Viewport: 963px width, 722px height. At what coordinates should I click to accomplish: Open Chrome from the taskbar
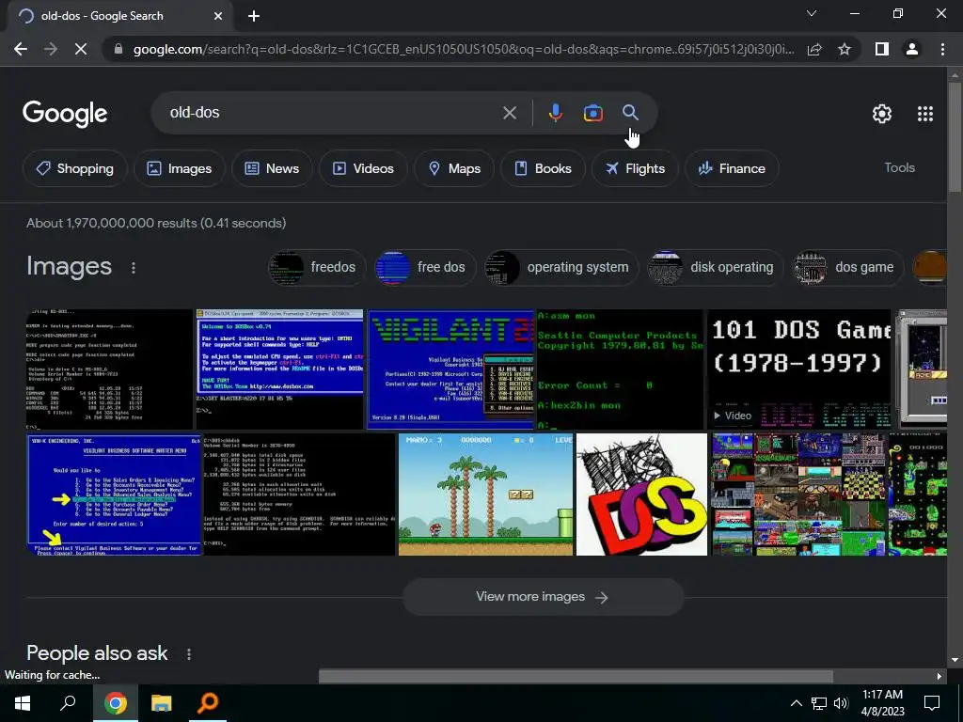click(x=115, y=703)
